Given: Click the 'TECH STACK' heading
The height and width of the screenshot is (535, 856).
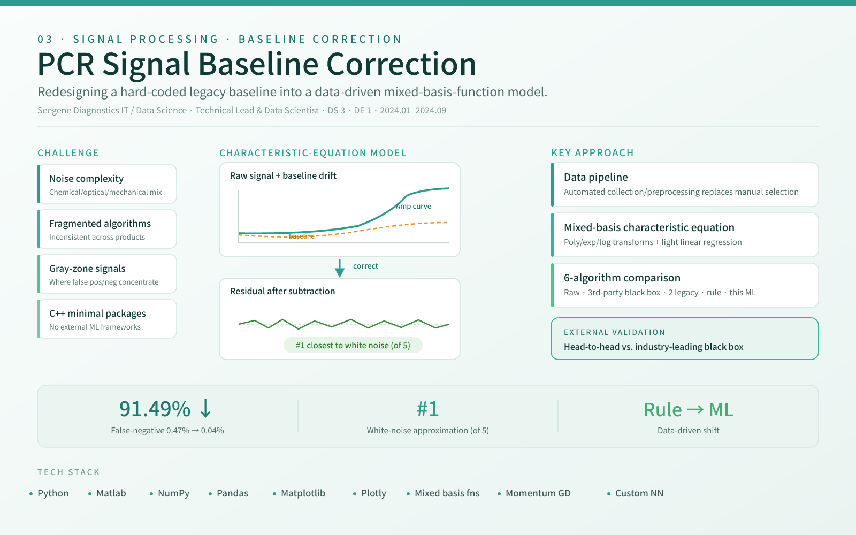Looking at the screenshot, I should point(69,472).
